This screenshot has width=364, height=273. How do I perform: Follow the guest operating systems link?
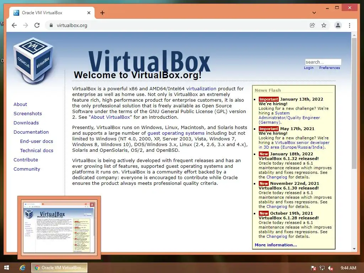click(176, 133)
